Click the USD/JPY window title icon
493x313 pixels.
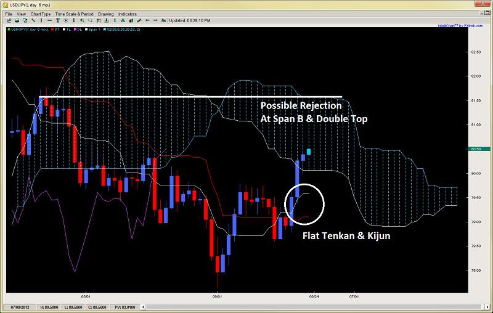5,5
